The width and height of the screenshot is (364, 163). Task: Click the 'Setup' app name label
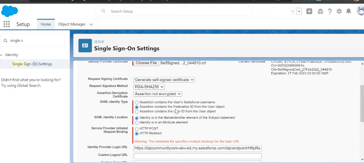point(23,24)
